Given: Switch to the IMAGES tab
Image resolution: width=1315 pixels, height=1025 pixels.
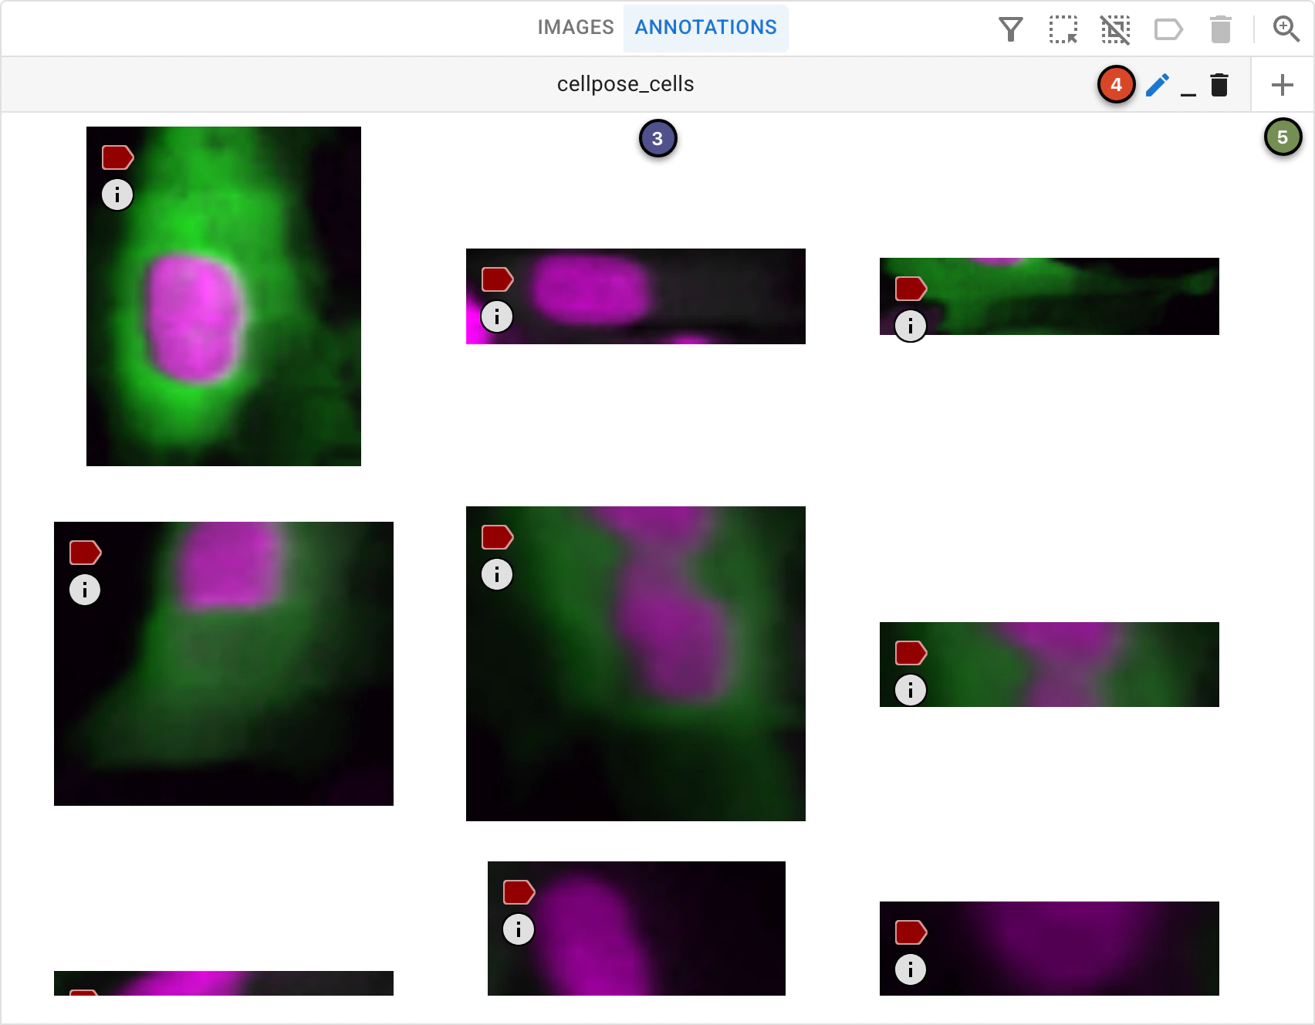Looking at the screenshot, I should coord(576,28).
